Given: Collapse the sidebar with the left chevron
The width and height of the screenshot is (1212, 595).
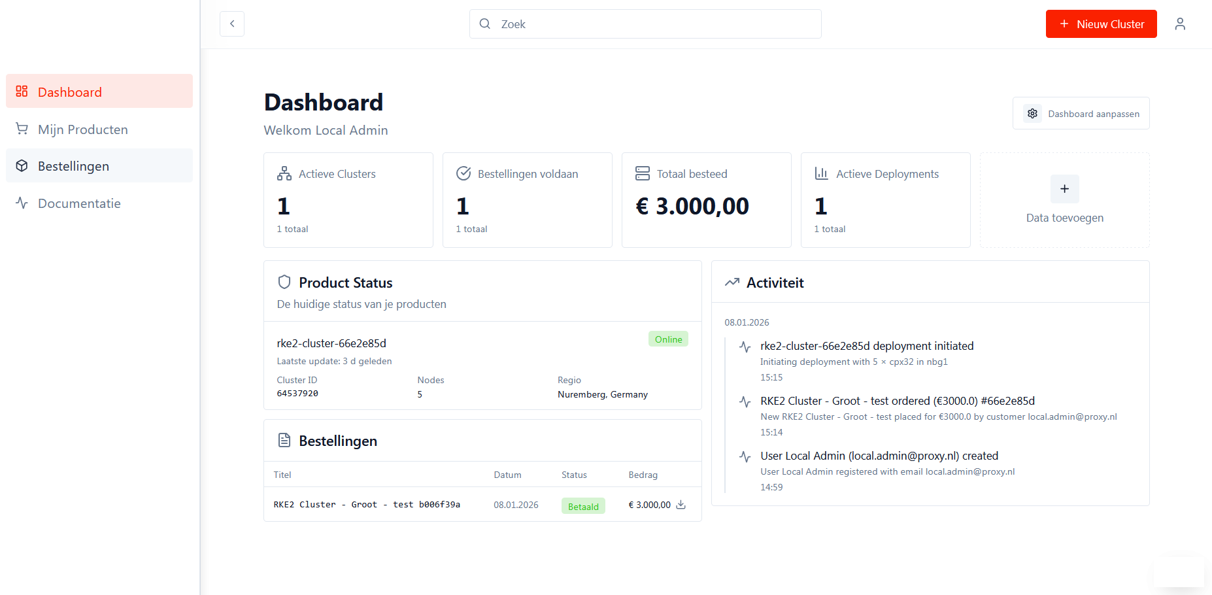Looking at the screenshot, I should pyautogui.click(x=232, y=24).
